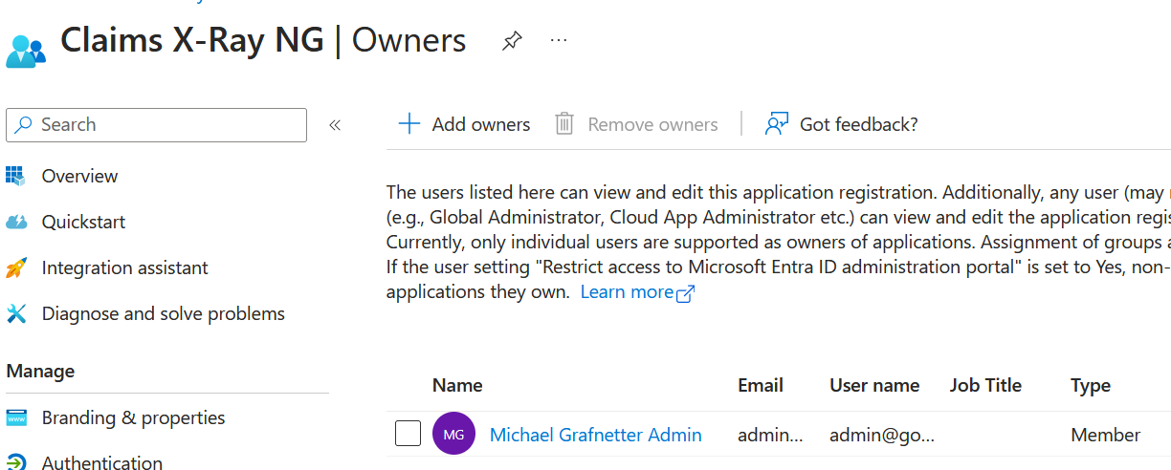Open Branding & properties

134,417
